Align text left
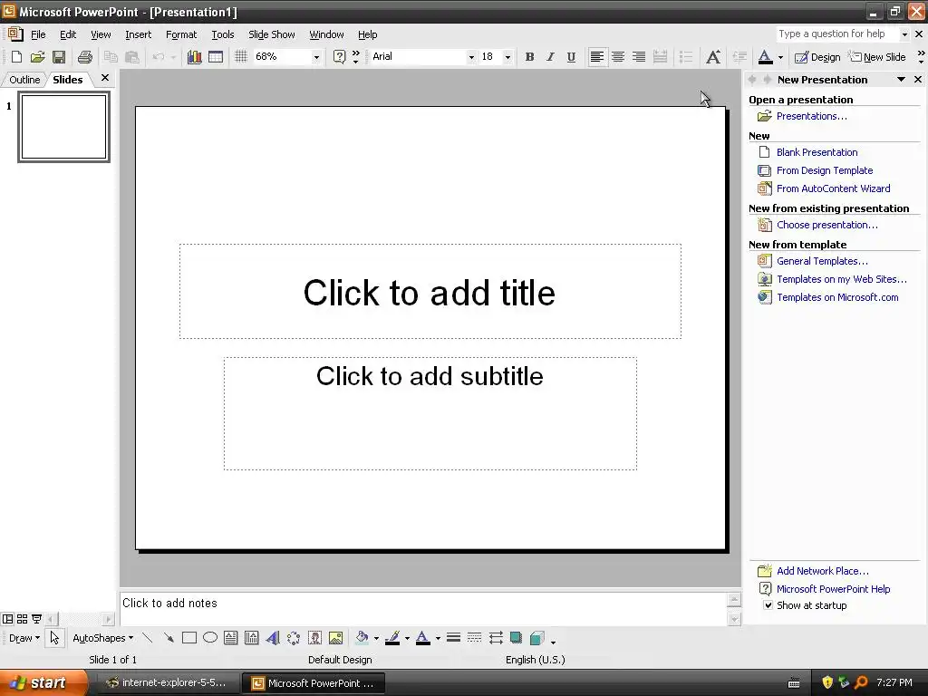This screenshot has width=928, height=696. (x=597, y=57)
